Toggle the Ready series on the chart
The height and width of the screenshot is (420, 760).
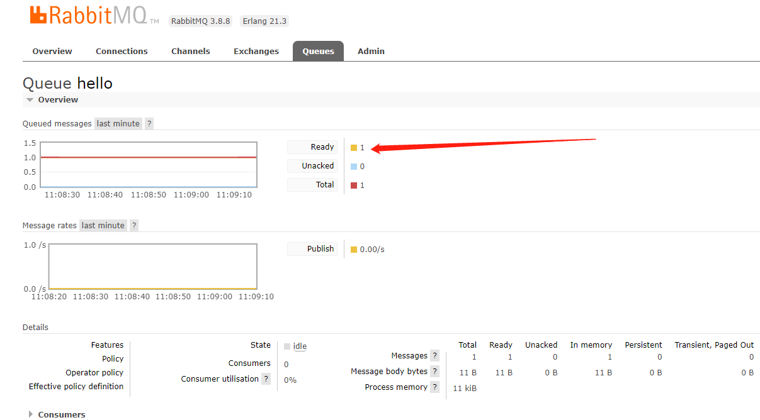(x=312, y=146)
